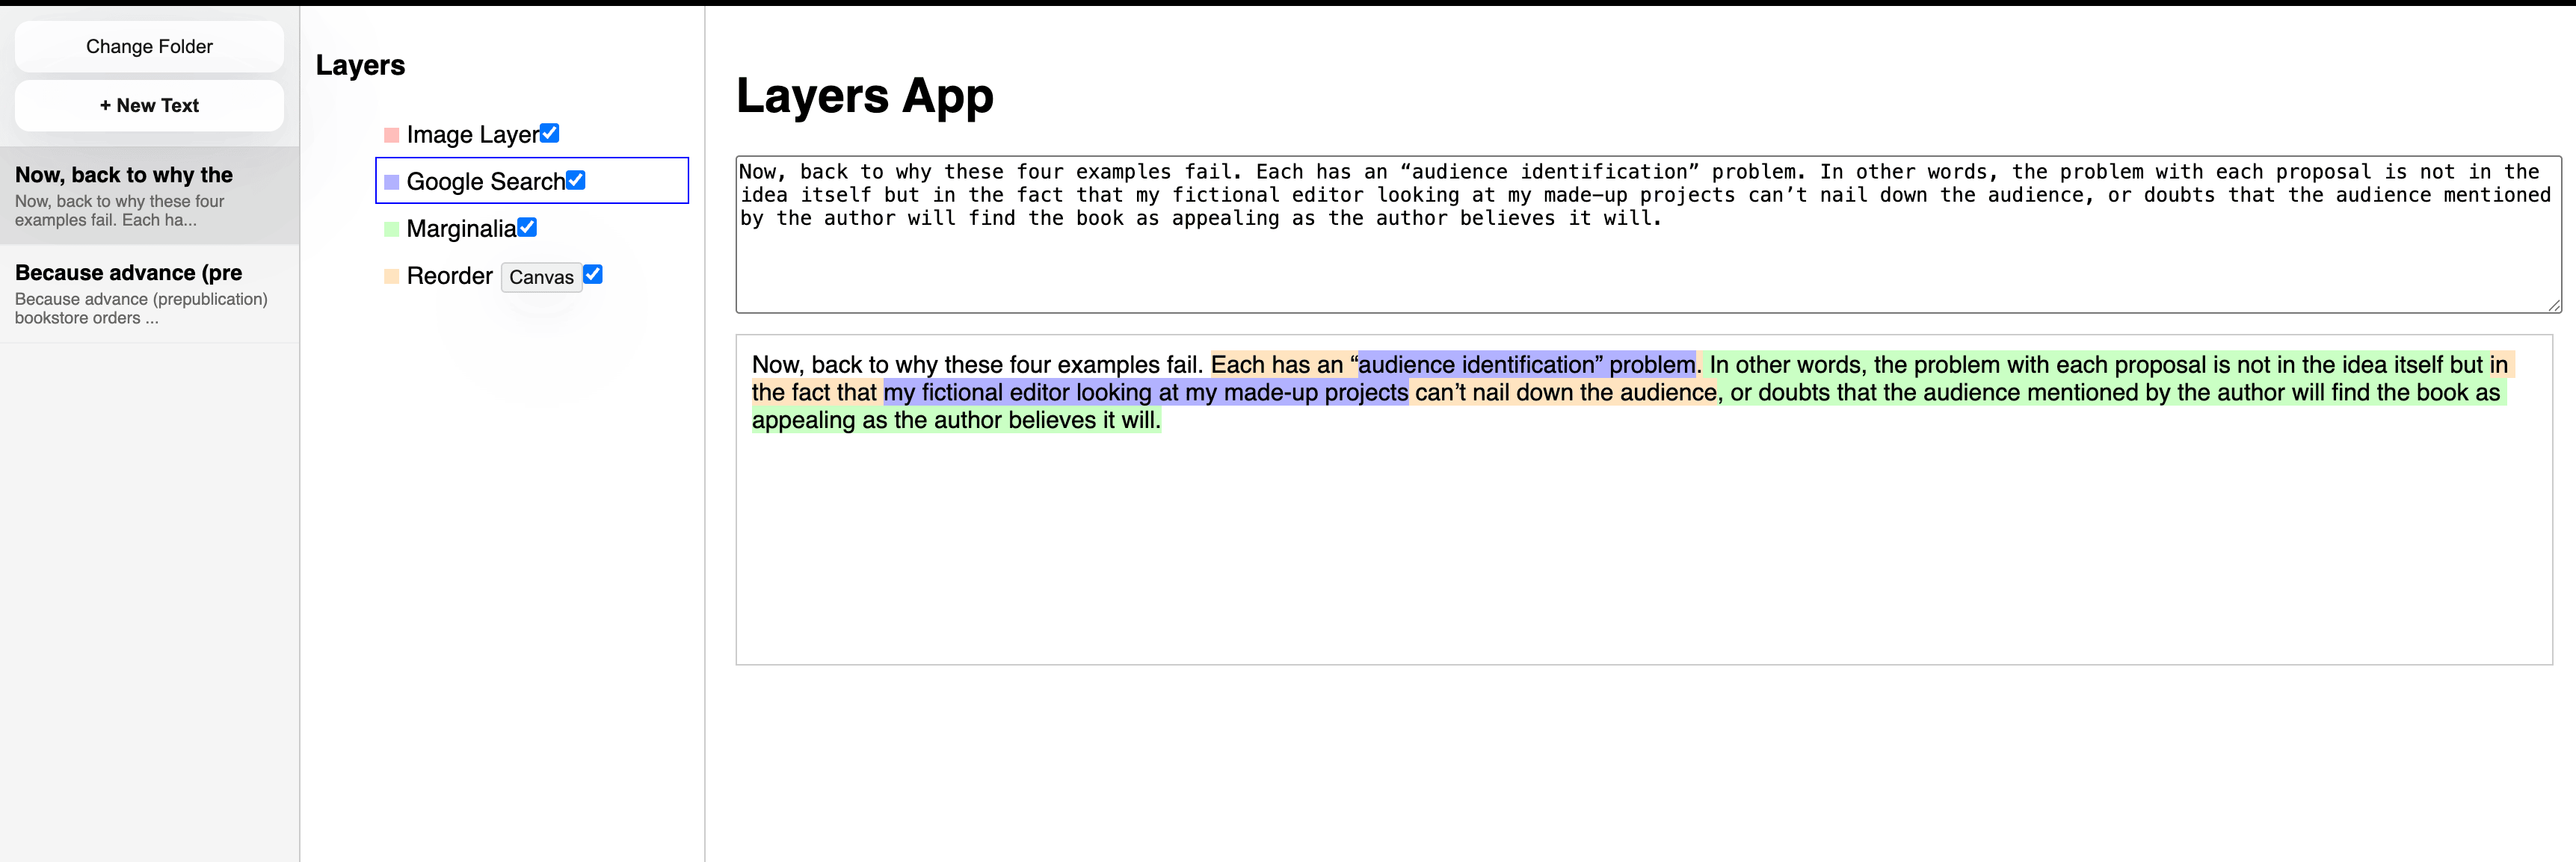This screenshot has width=2576, height=862.
Task: Click the green Marginalia color swatch
Action: click(x=391, y=229)
